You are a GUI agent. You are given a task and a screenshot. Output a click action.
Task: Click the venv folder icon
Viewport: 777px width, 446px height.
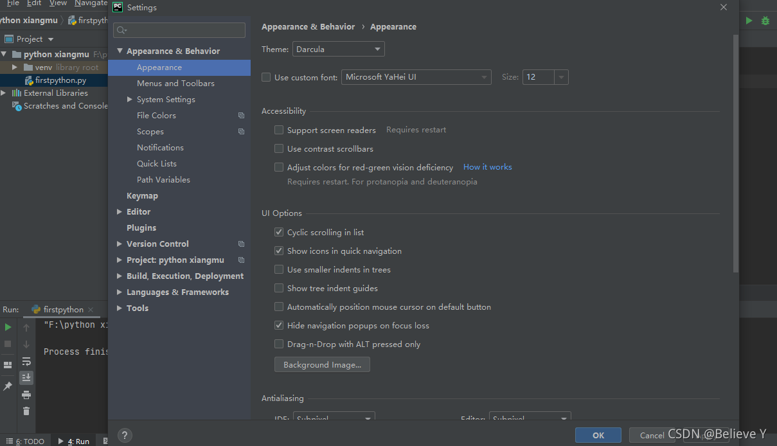[28, 67]
